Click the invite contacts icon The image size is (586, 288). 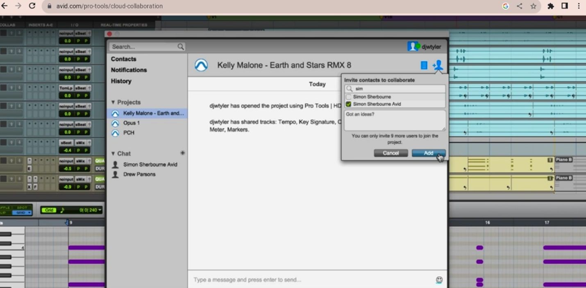438,65
